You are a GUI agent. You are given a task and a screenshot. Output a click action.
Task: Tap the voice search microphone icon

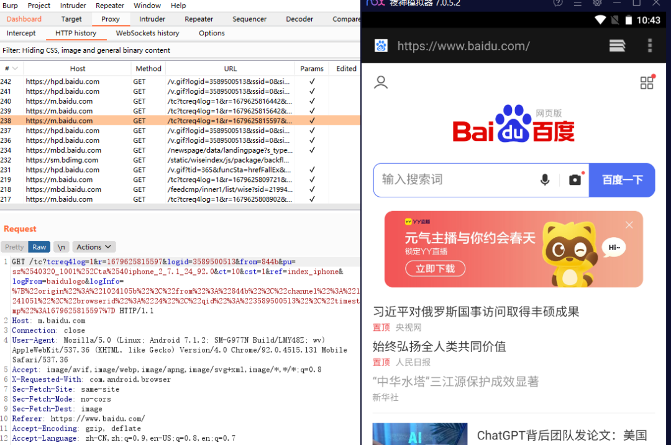(545, 179)
